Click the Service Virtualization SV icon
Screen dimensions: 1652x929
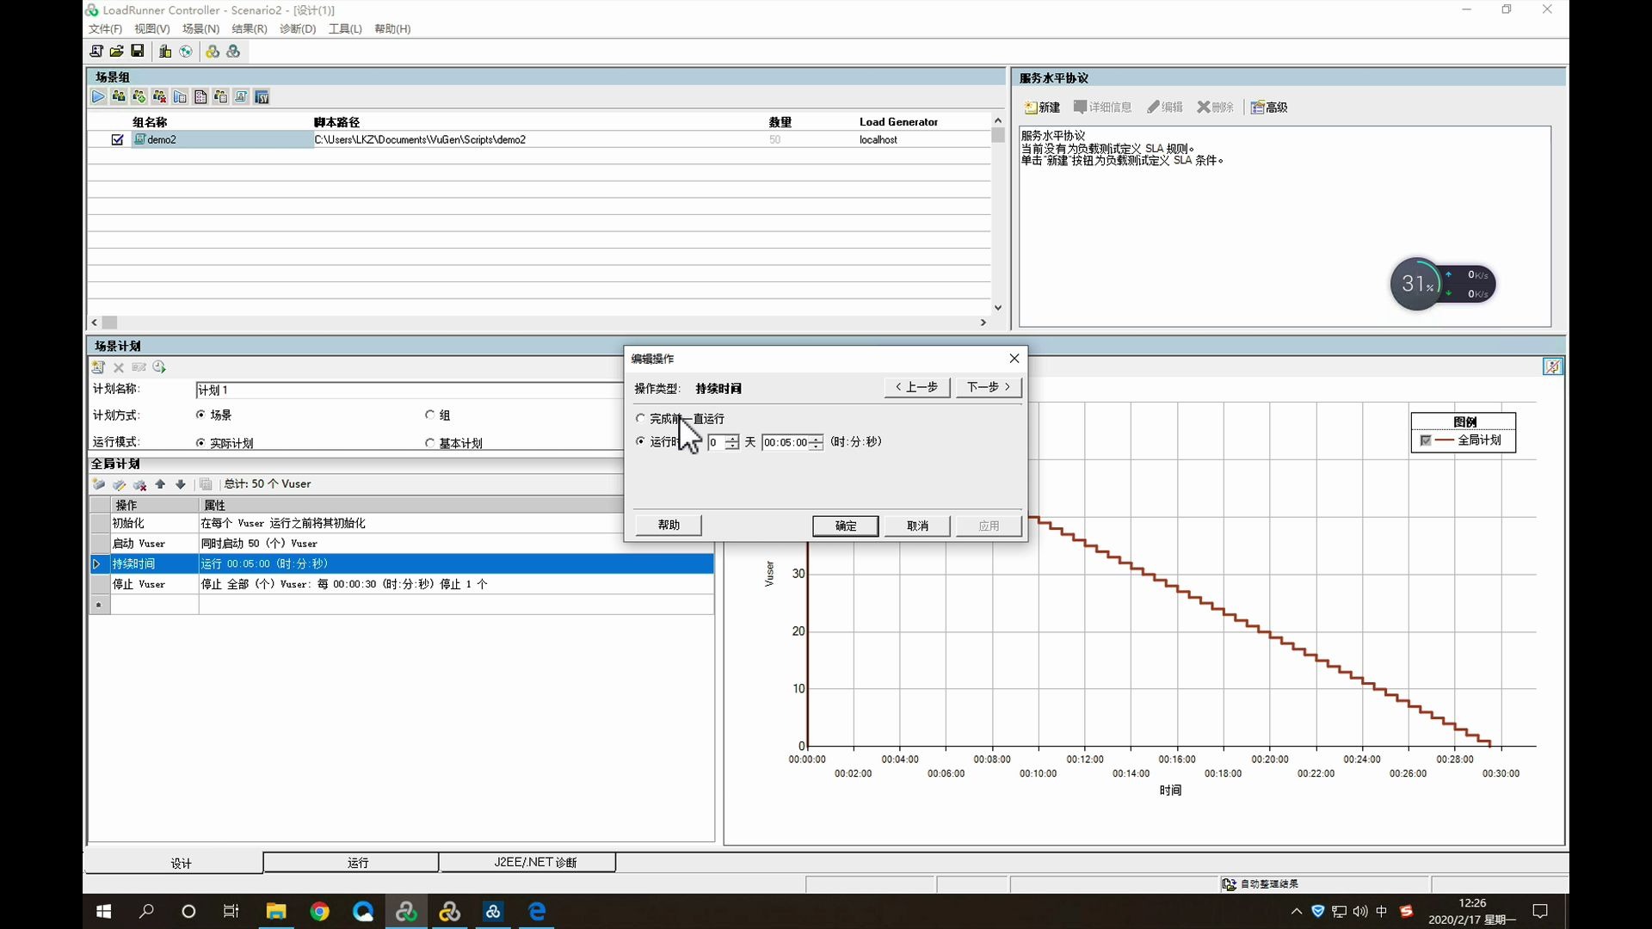tap(262, 97)
